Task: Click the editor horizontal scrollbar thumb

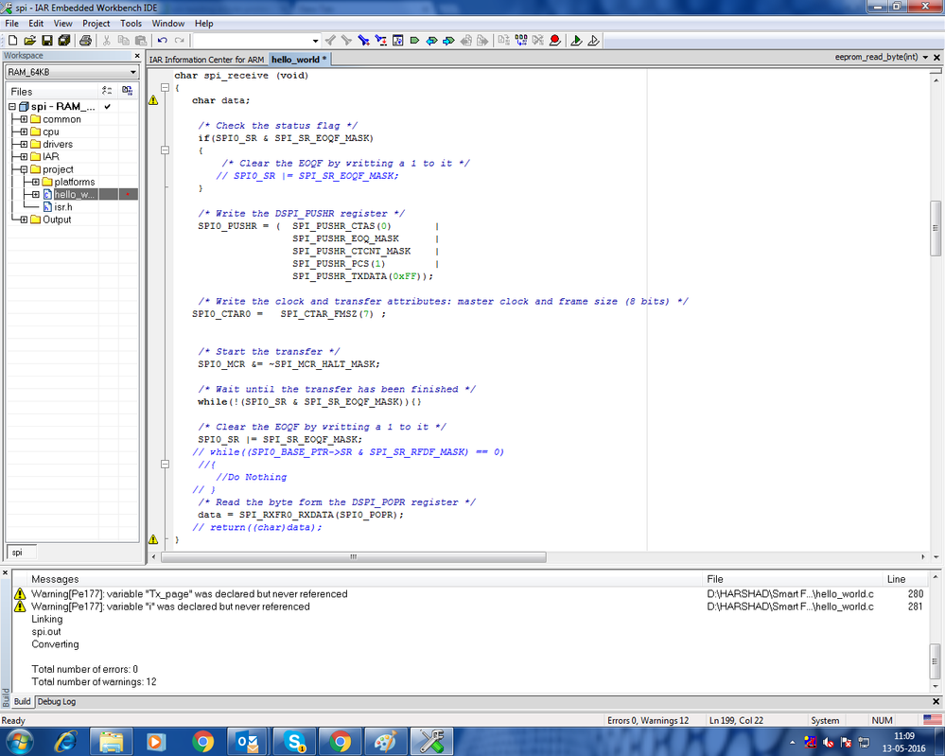Action: [353, 557]
